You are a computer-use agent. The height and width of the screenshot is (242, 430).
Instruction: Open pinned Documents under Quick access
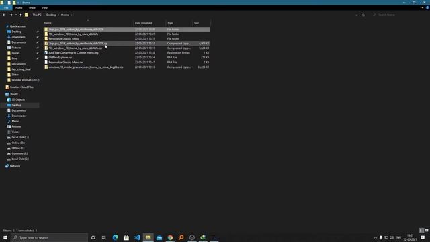pyautogui.click(x=19, y=42)
